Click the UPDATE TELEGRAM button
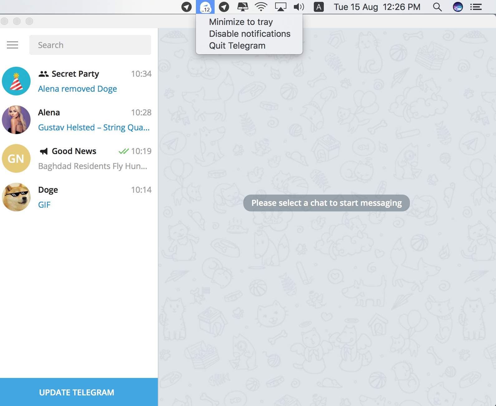The height and width of the screenshot is (406, 496). (x=79, y=392)
